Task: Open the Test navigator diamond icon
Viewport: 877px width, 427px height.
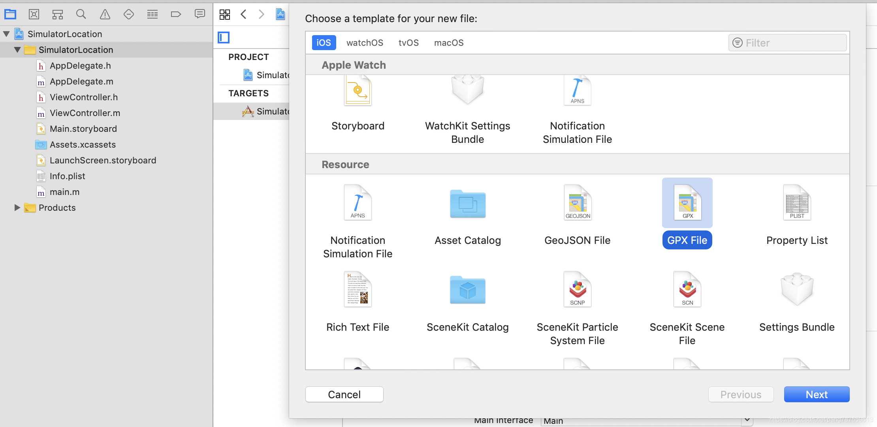Action: pyautogui.click(x=129, y=15)
